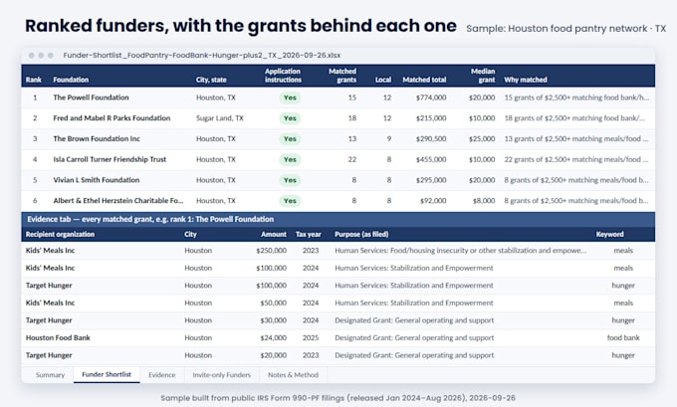Select Vivian L Smith Foundation cell

point(97,180)
